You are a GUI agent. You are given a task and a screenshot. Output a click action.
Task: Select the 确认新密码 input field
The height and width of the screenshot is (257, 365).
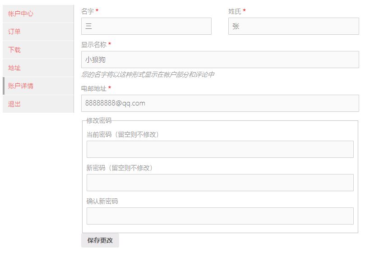point(220,216)
